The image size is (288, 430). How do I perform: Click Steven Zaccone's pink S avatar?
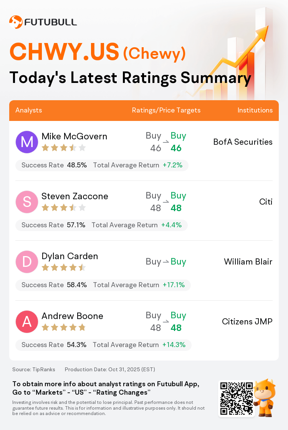(27, 202)
